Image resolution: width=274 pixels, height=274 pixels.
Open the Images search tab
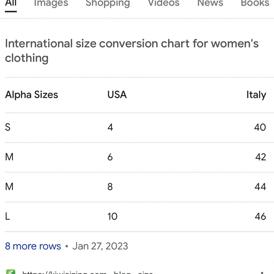click(51, 4)
